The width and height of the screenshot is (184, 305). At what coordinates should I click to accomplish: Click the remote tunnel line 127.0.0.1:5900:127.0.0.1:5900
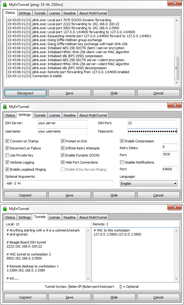(x=117, y=234)
